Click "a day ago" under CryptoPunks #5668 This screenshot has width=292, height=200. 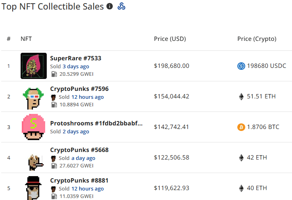click(x=83, y=158)
